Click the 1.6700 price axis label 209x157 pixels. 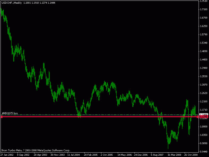pos(204,18)
